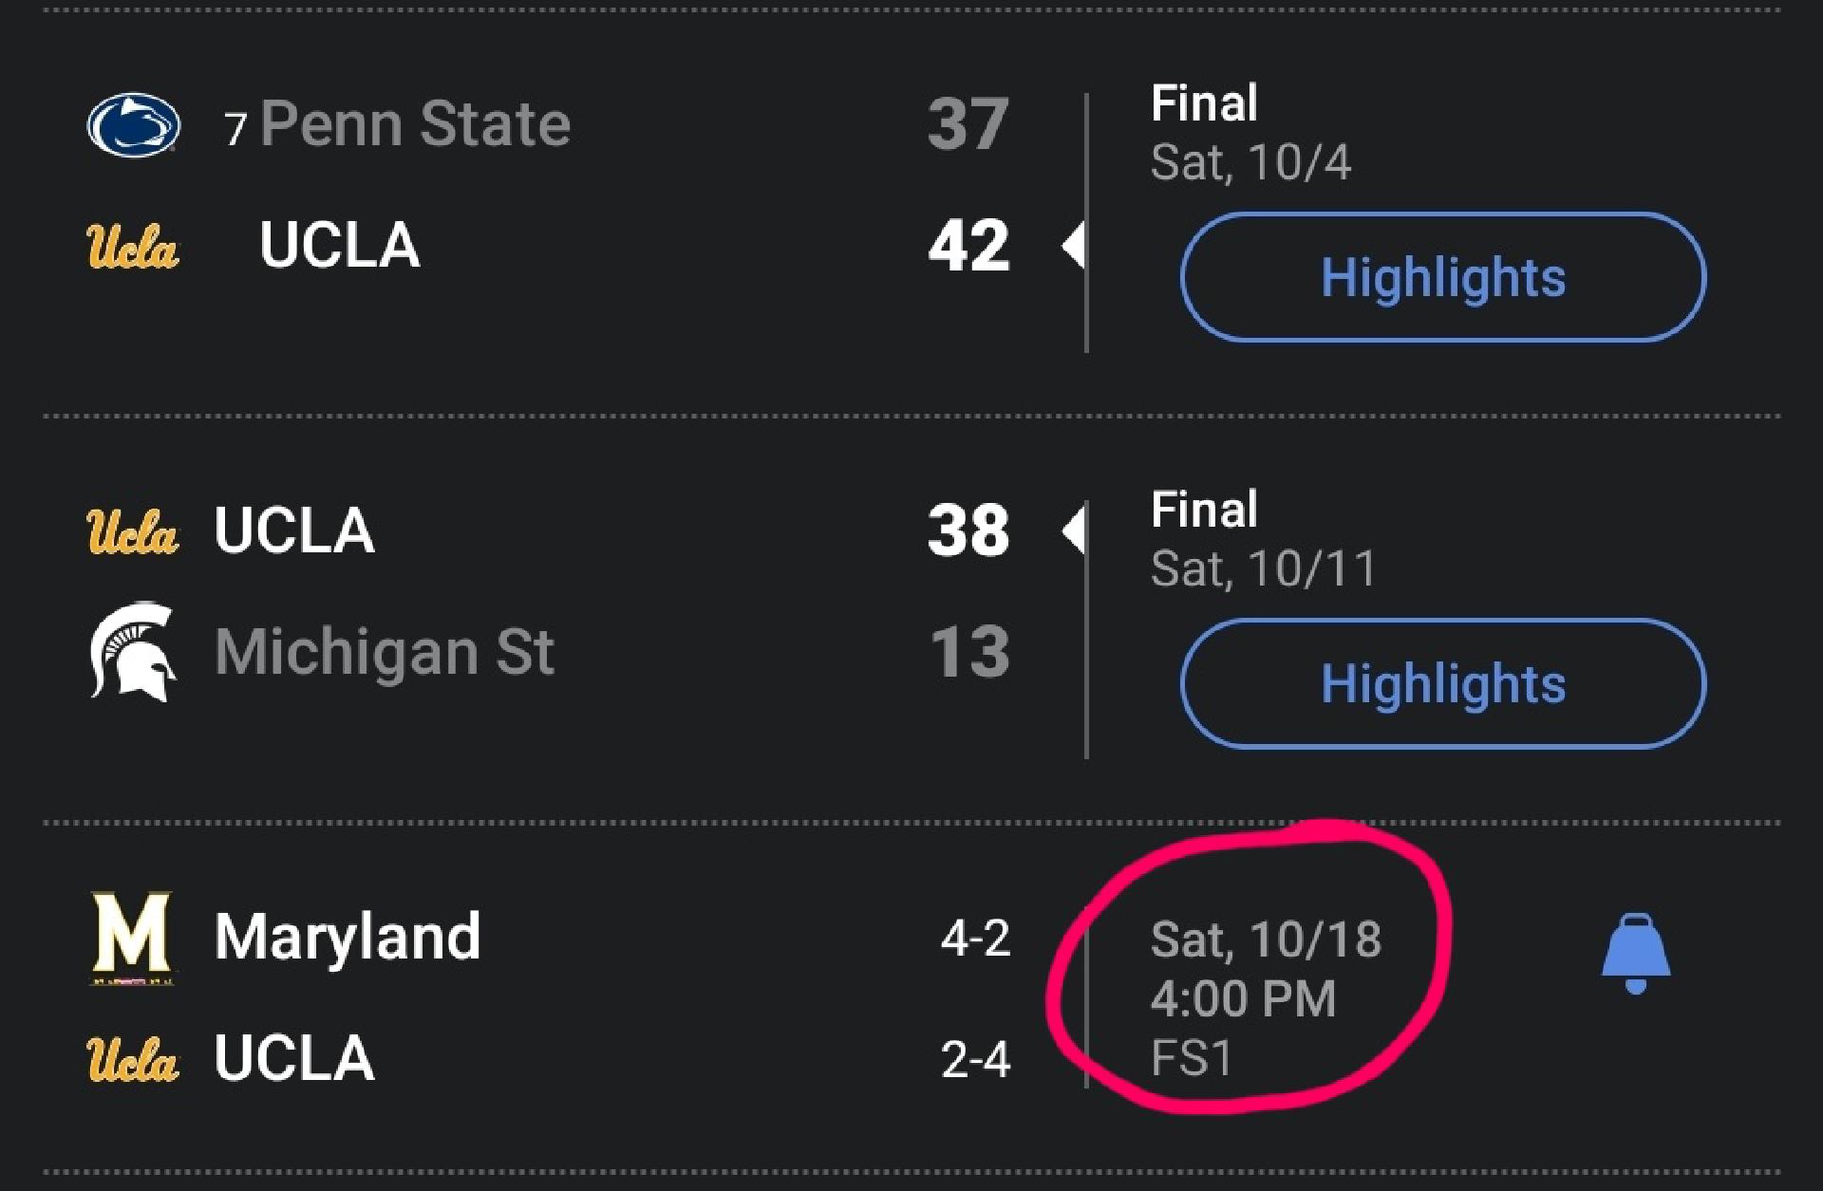Select the Michigan St team name
The width and height of the screenshot is (1823, 1191).
click(384, 652)
